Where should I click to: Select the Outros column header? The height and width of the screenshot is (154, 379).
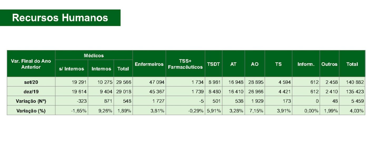pos(329,64)
